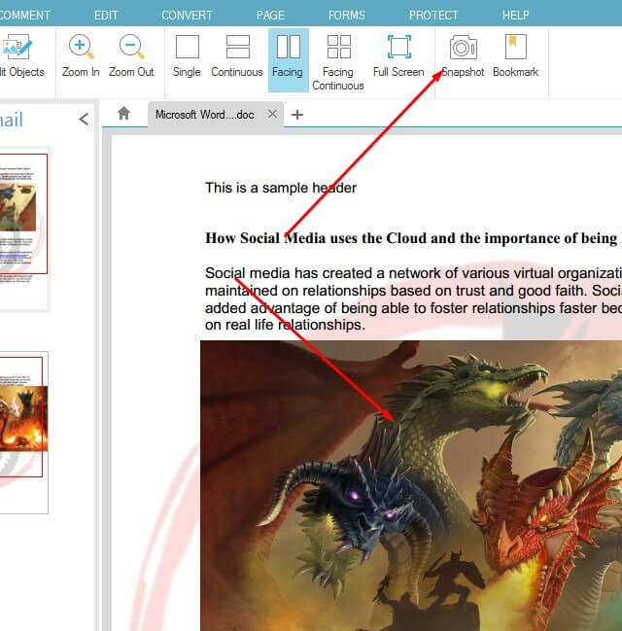Image resolution: width=622 pixels, height=631 pixels.
Task: Choose Facing Continuous view mode
Action: coord(338,61)
